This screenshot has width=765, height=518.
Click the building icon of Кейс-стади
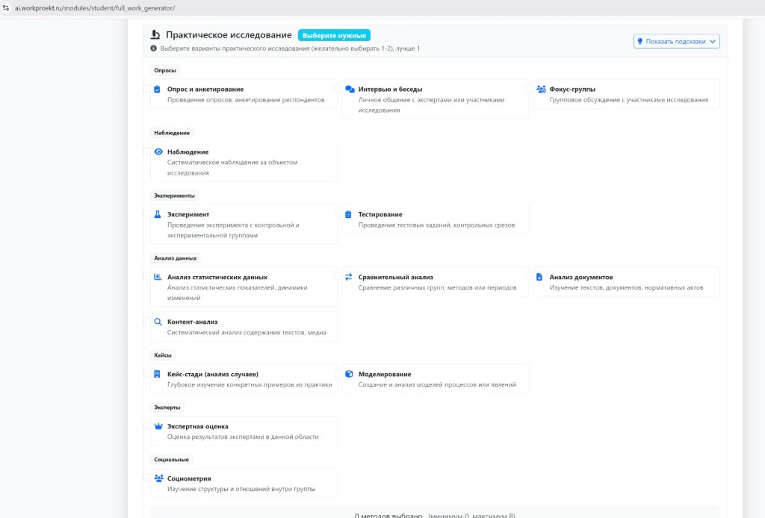157,374
